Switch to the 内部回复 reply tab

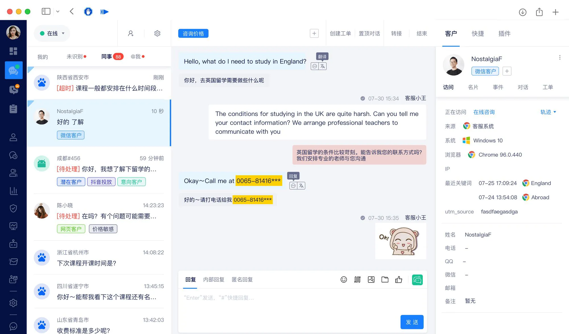pyautogui.click(x=214, y=279)
